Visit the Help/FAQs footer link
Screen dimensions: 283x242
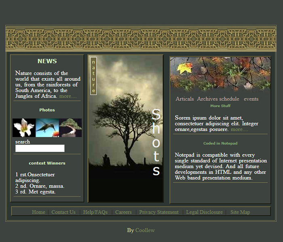coord(95,212)
